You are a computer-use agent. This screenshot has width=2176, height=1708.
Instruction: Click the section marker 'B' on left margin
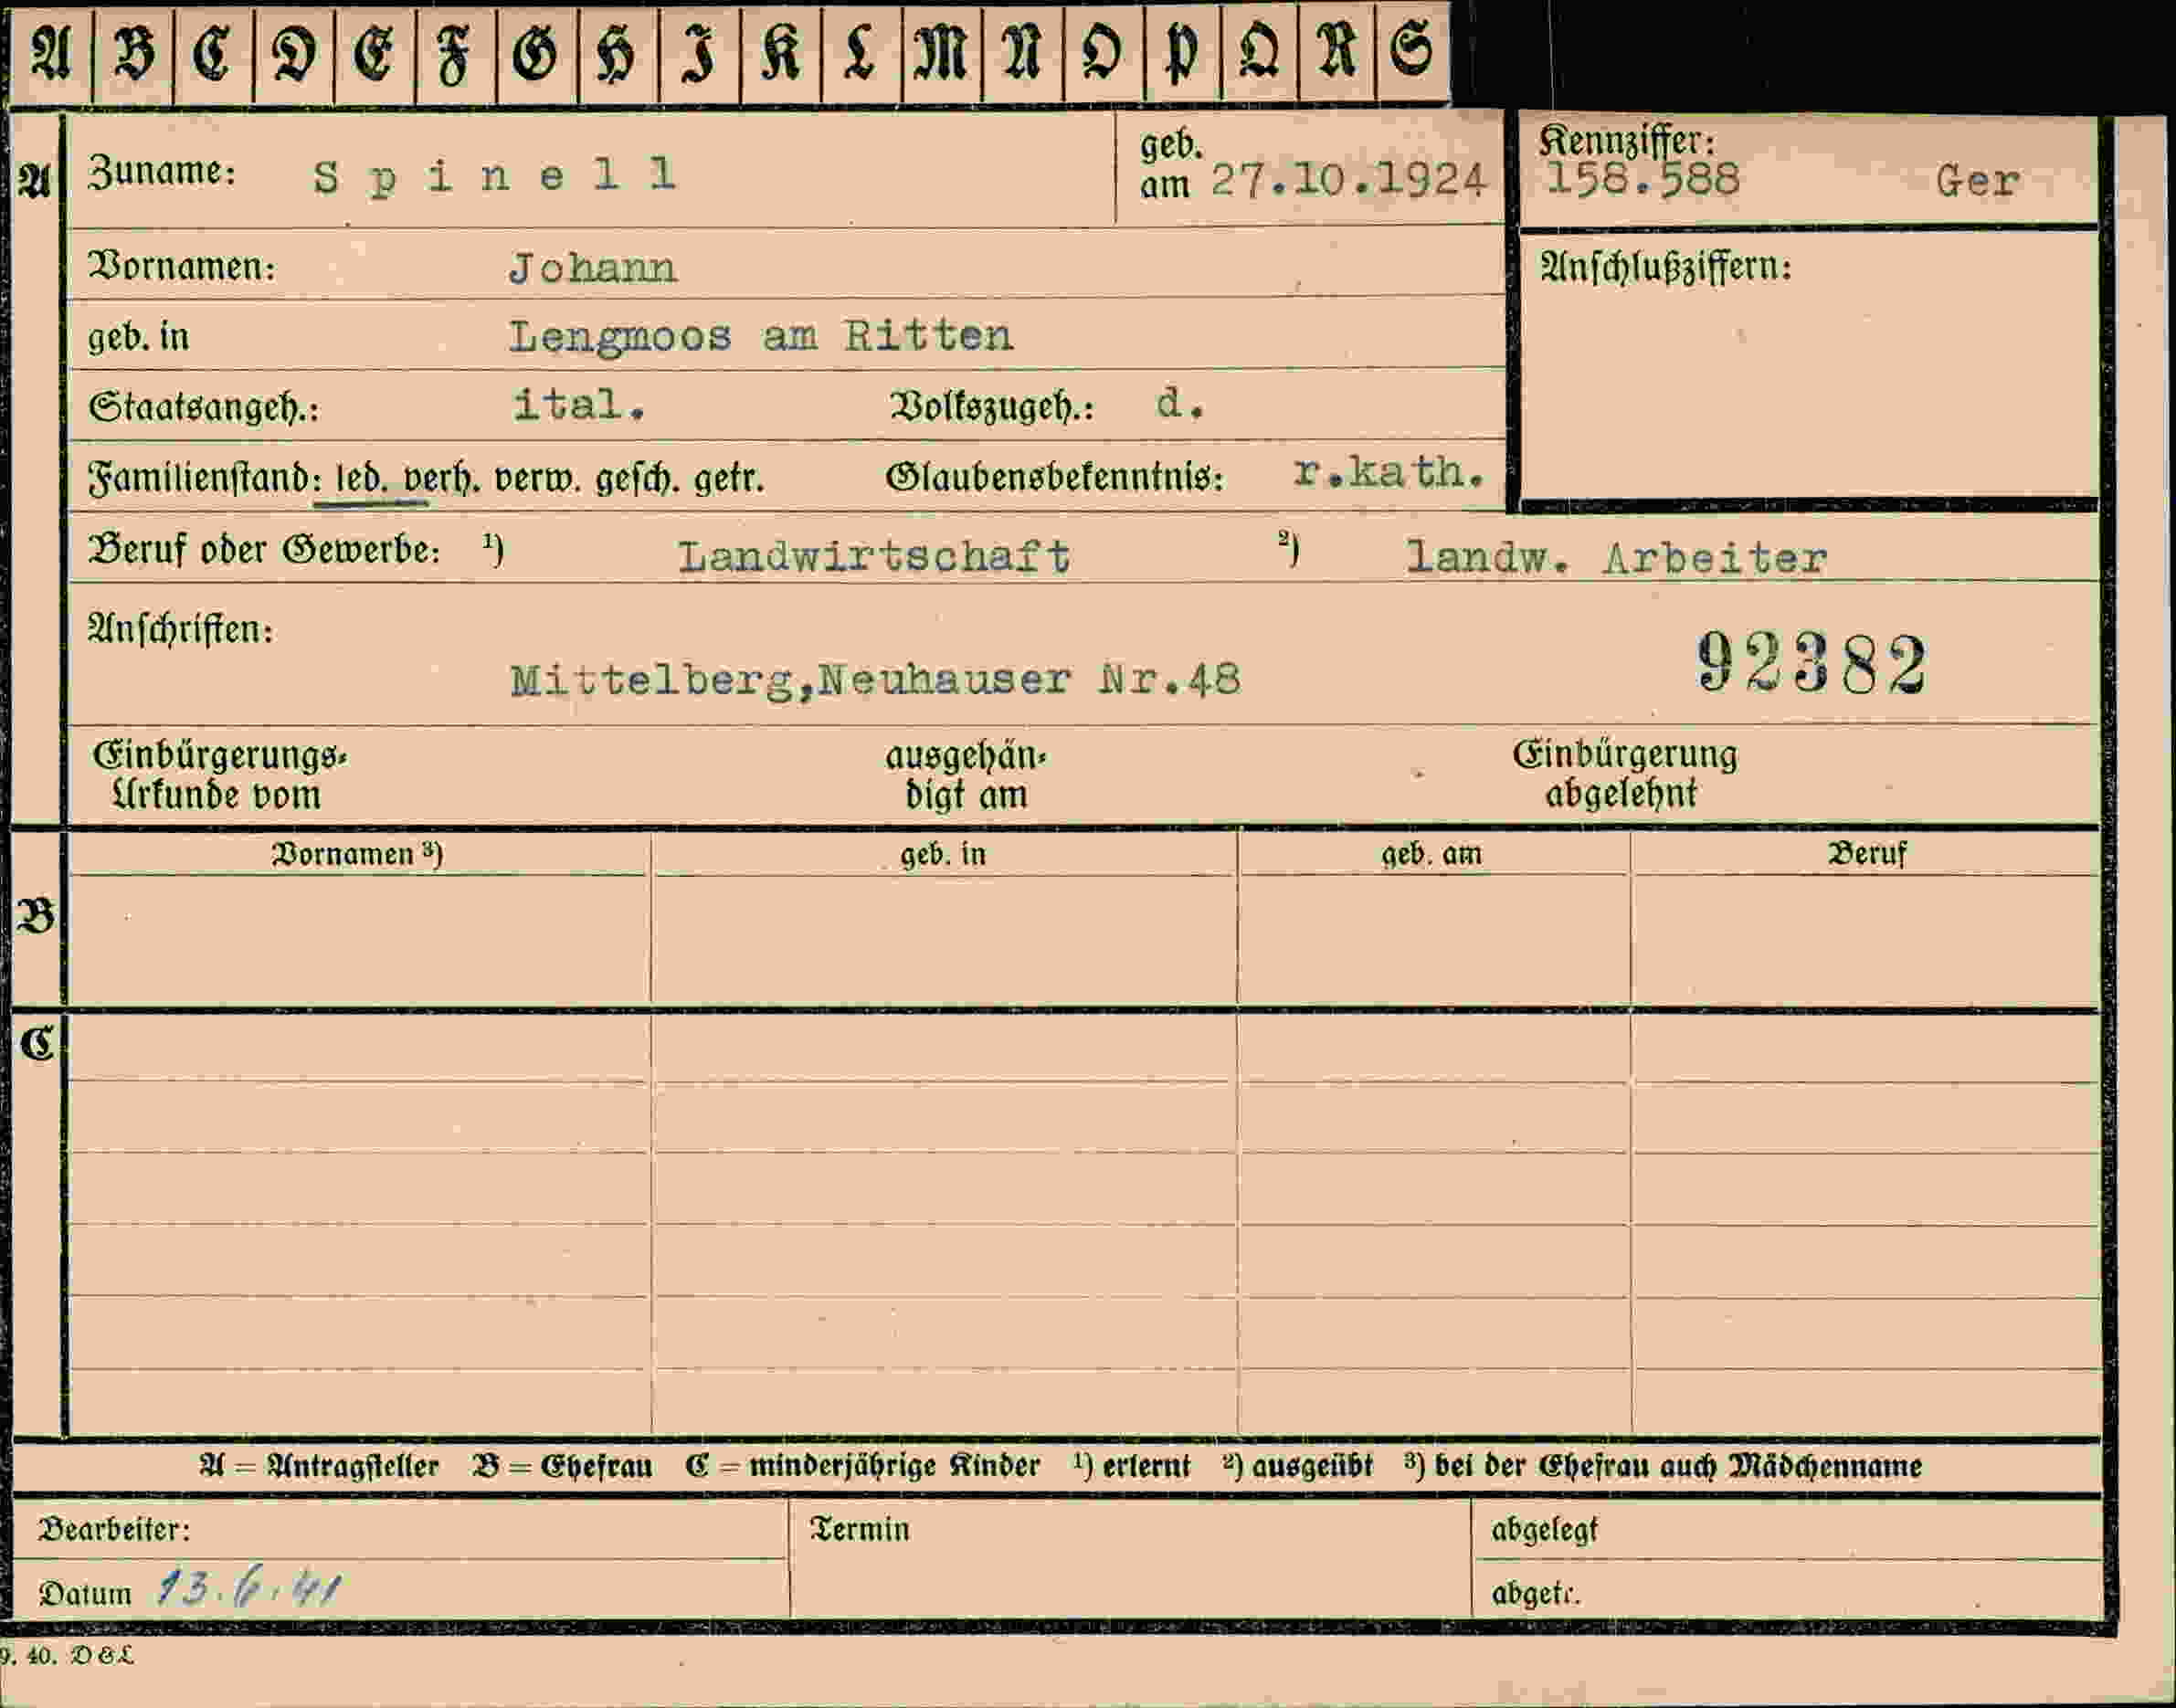pos(36,916)
